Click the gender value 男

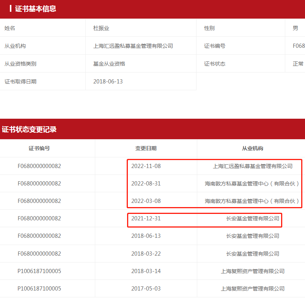click(x=295, y=28)
